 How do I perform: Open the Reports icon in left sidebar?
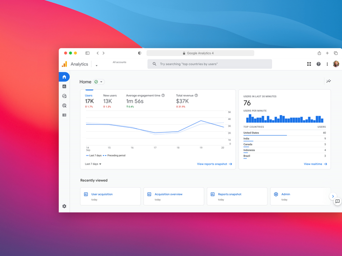click(64, 86)
